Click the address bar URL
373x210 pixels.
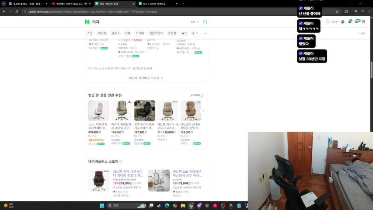93,11
